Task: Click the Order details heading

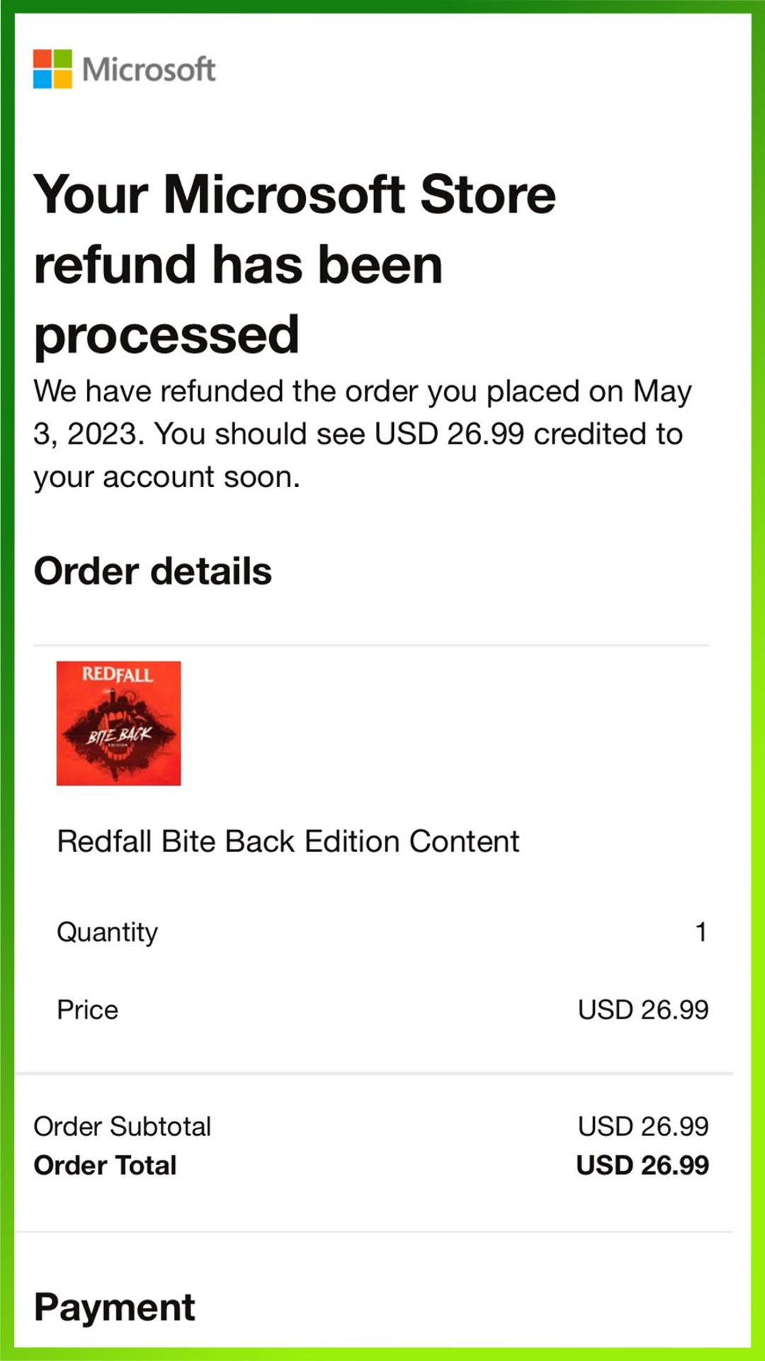Action: (x=152, y=571)
